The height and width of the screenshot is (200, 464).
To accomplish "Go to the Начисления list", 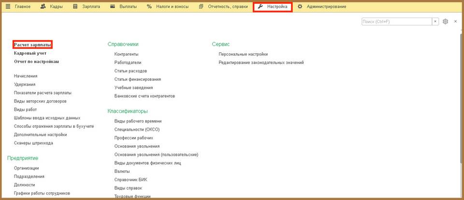I will pos(26,76).
